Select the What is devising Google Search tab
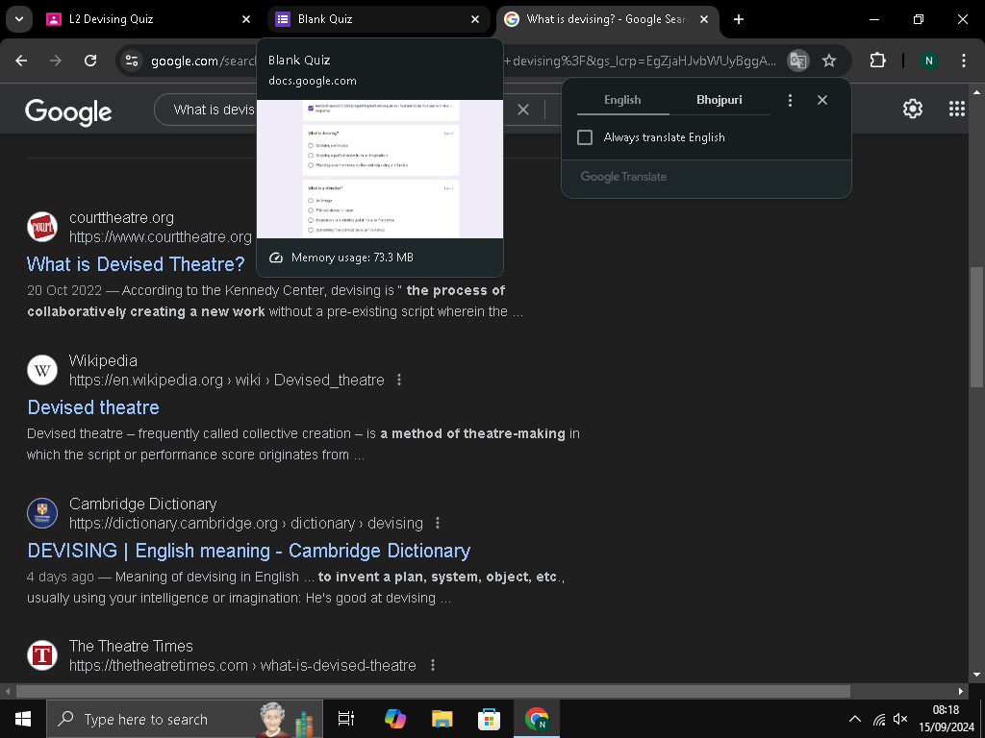985x738 pixels. [x=608, y=19]
